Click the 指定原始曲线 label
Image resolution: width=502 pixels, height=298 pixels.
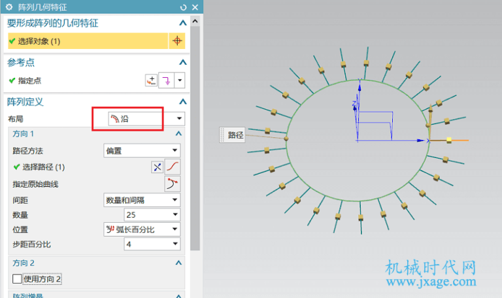point(35,184)
